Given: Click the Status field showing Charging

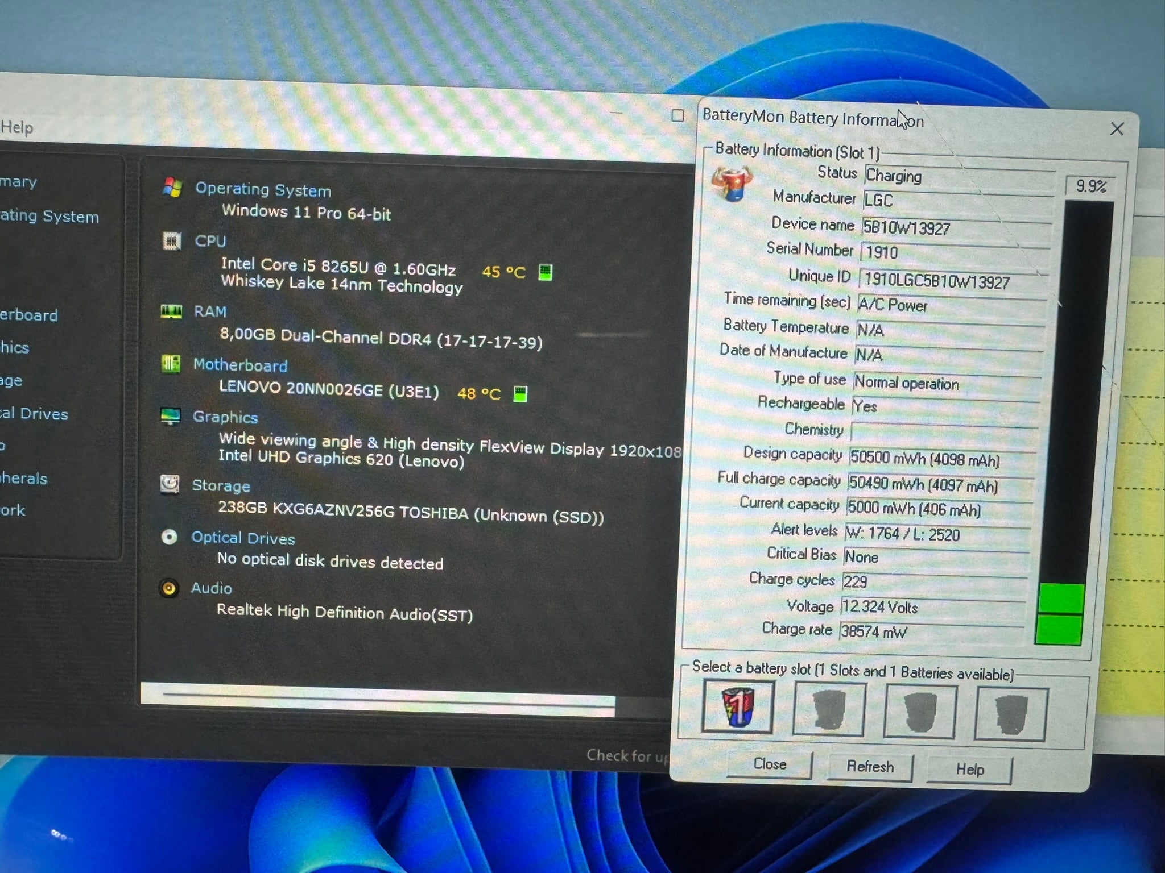Looking at the screenshot, I should (x=960, y=176).
